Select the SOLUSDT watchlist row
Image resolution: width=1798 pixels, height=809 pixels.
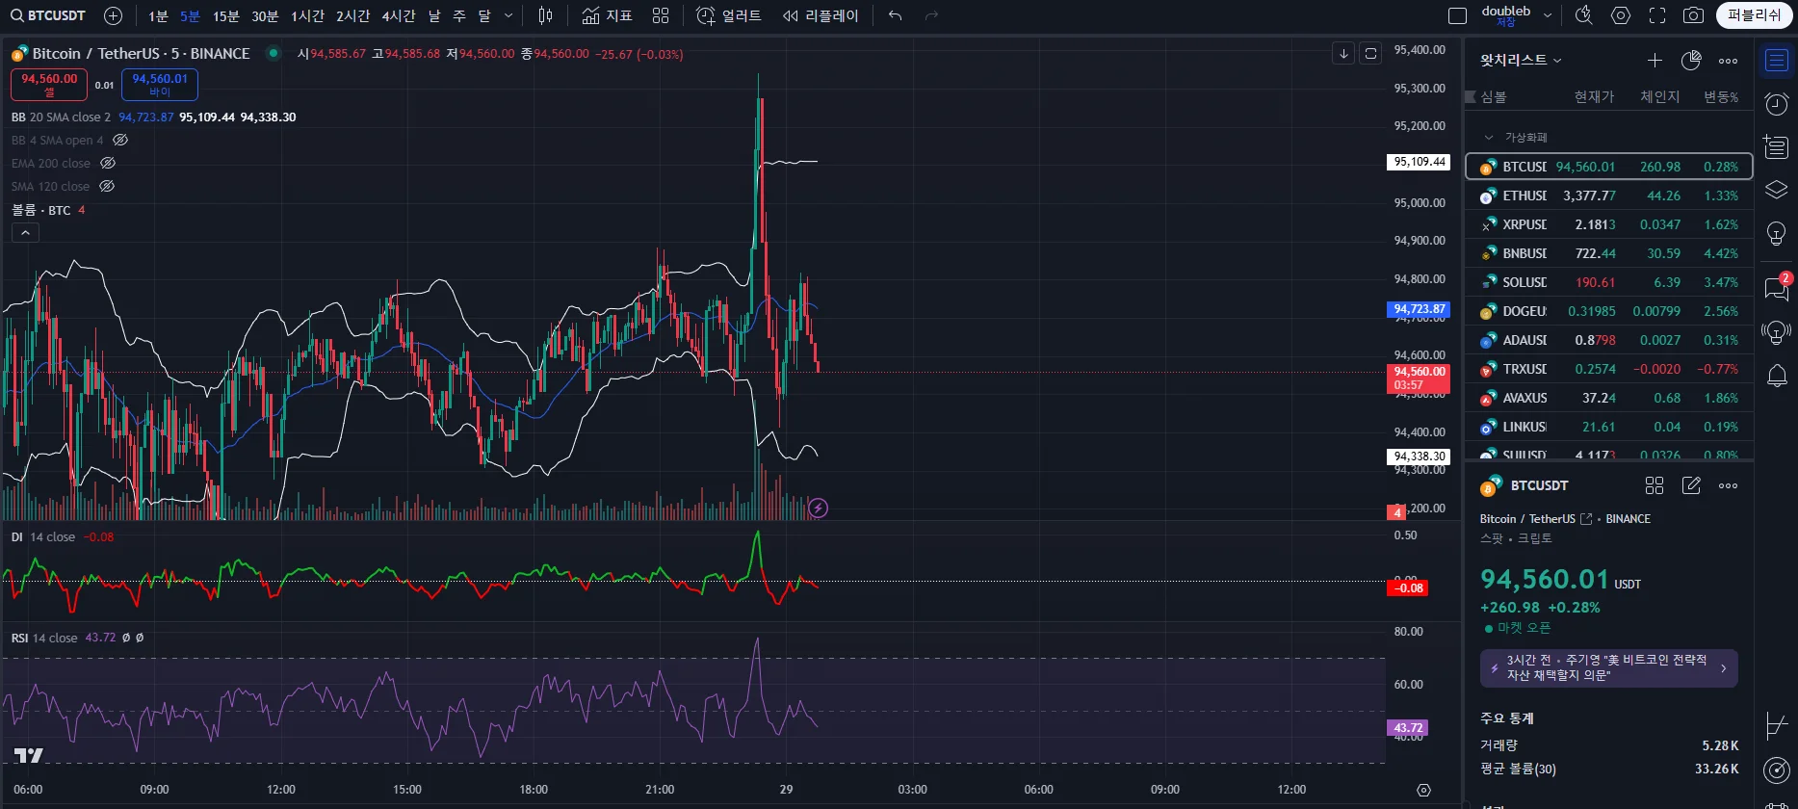[x=1608, y=282]
